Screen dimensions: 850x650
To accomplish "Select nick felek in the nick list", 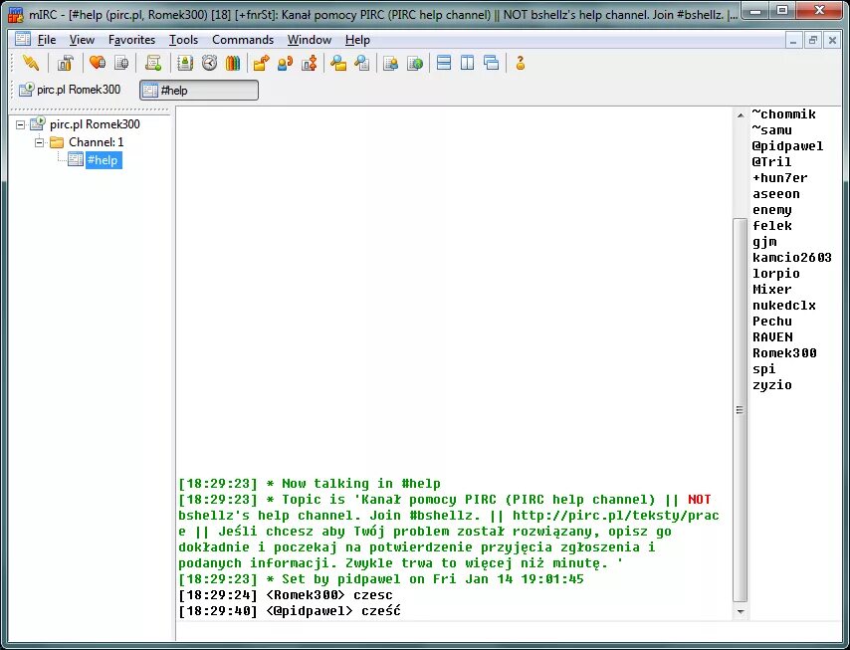I will click(x=772, y=226).
